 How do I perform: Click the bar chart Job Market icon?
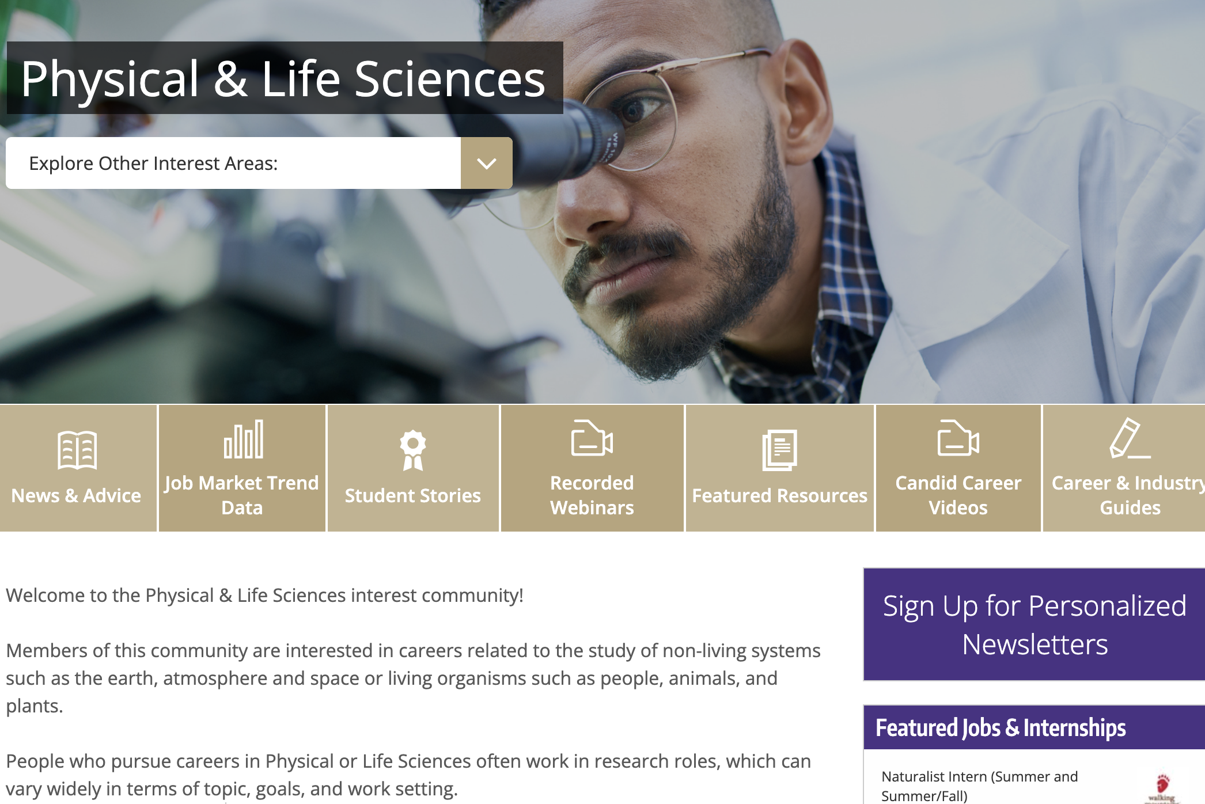point(243,439)
